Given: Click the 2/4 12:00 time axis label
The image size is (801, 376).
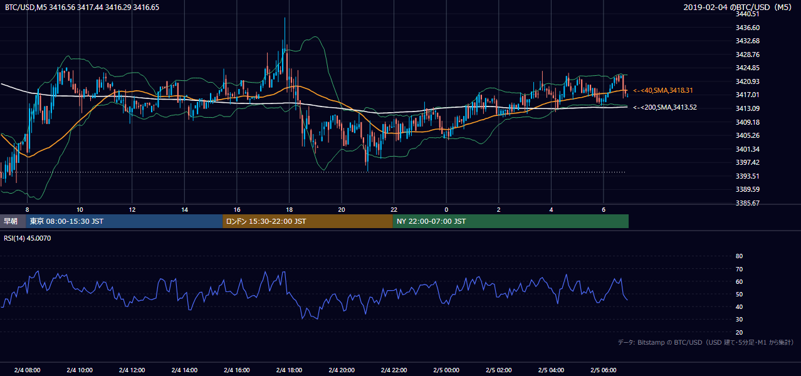Looking at the screenshot, I should pyautogui.click(x=132, y=370).
